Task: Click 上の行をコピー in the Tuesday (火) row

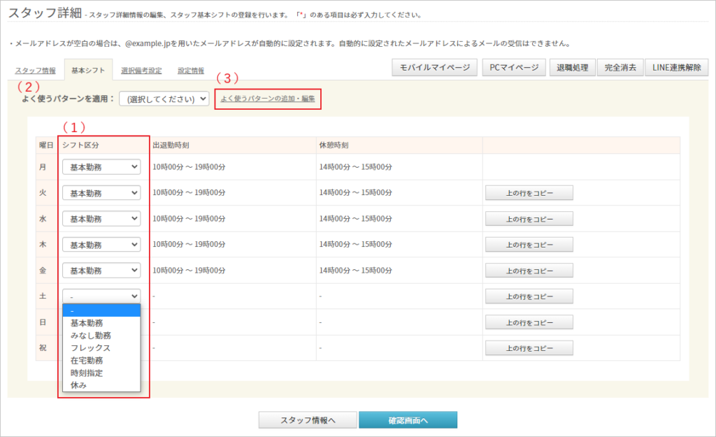Action: [x=529, y=193]
